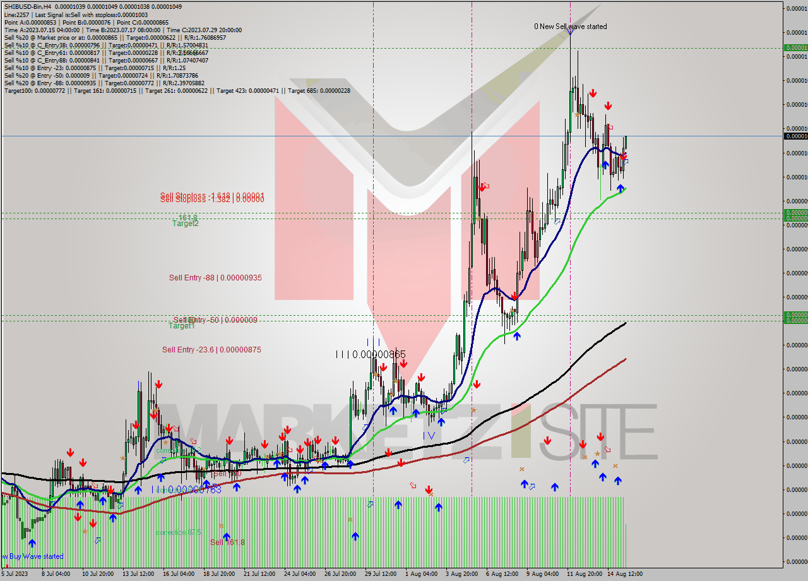
Task: Select the green Target2 label
Action: 186,224
